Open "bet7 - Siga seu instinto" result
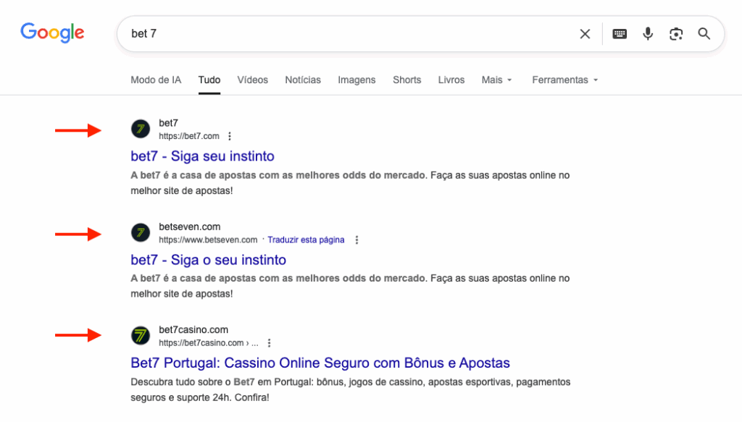Image resolution: width=742 pixels, height=422 pixels. pos(202,156)
